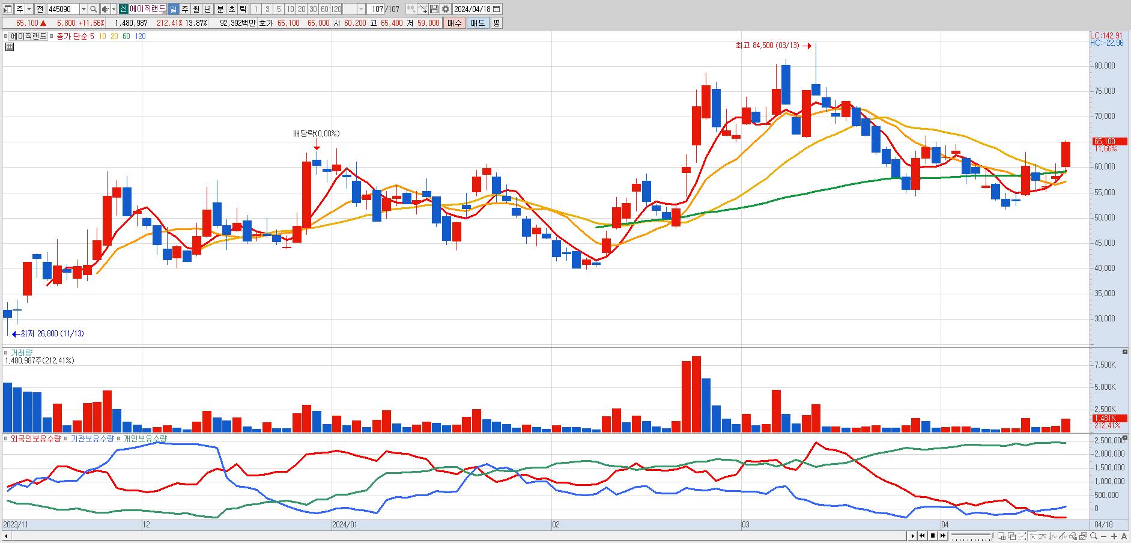Click the left arrow of the horizontal scrollbar

pos(7,536)
